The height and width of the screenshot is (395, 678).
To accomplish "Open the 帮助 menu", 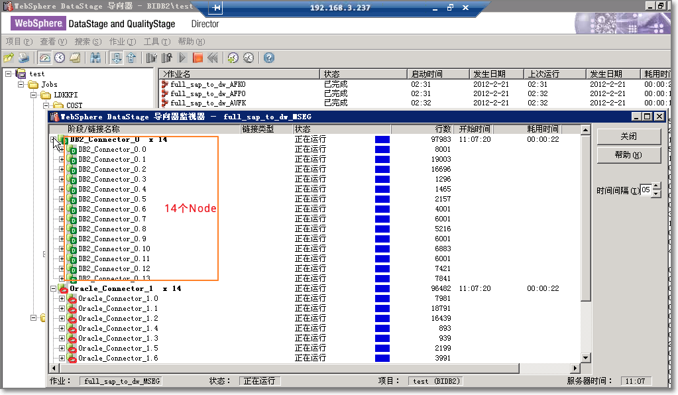I will pyautogui.click(x=192, y=42).
